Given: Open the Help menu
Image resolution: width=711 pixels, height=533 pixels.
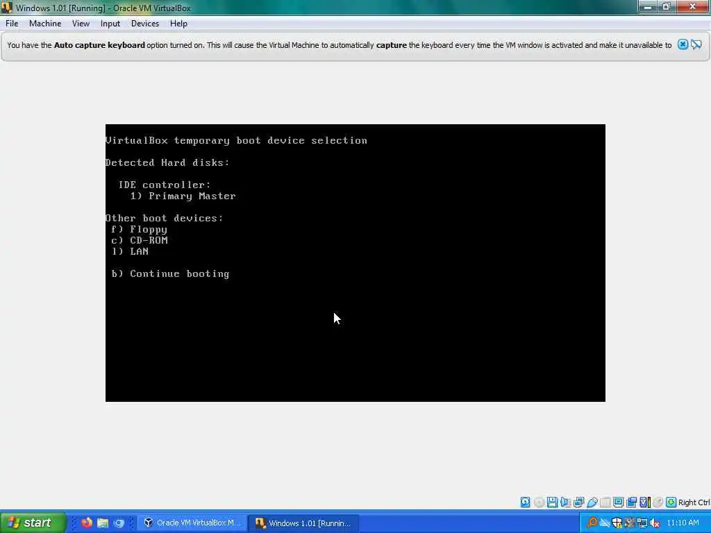Looking at the screenshot, I should (178, 24).
